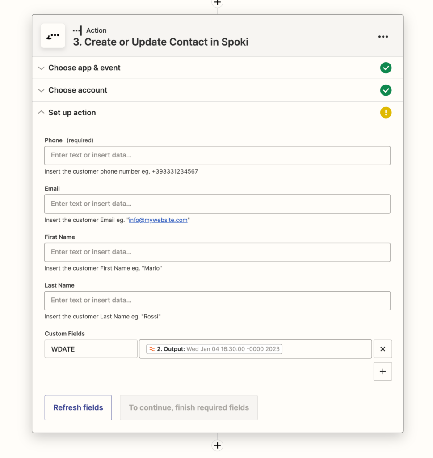
Task: Select the First Name input field
Action: 217,252
